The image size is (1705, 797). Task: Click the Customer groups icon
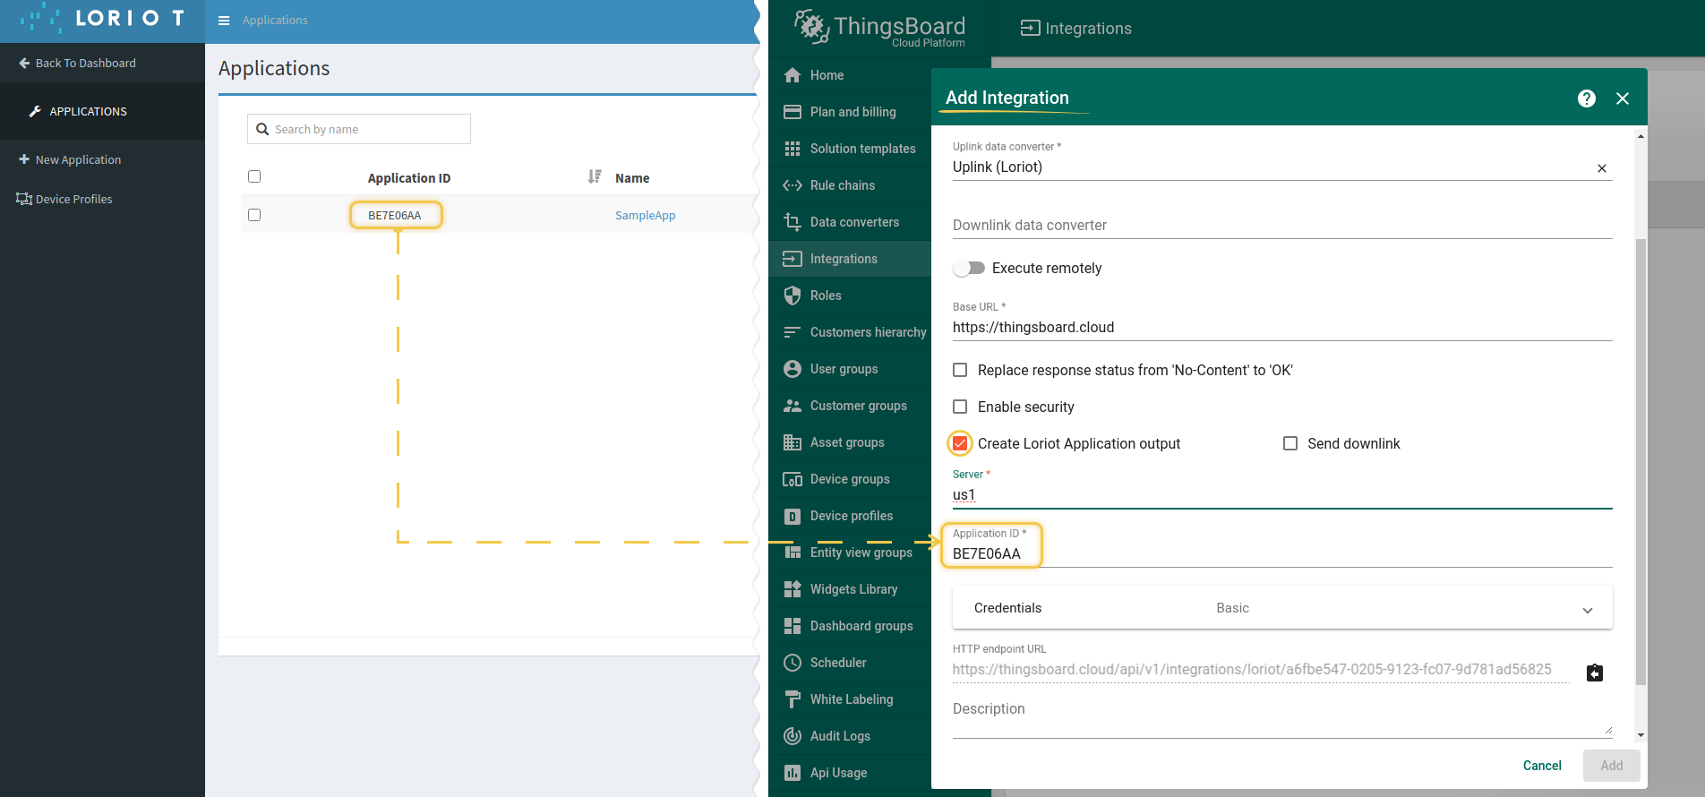[x=793, y=406]
